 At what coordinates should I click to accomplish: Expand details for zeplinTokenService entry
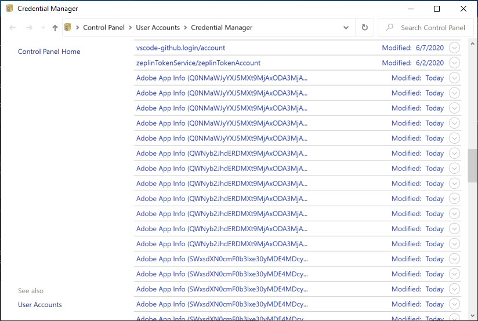[x=454, y=63]
